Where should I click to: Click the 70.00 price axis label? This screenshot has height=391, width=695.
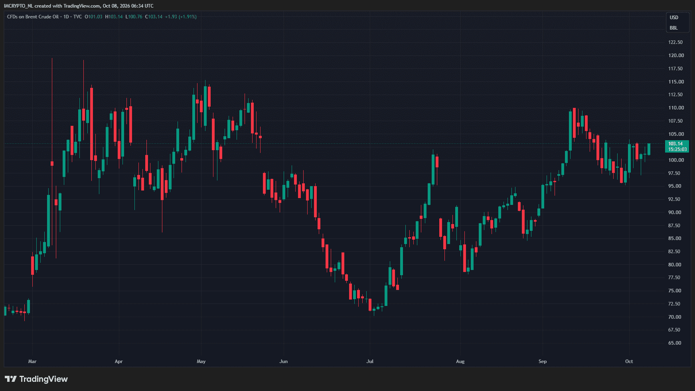(x=675, y=317)
